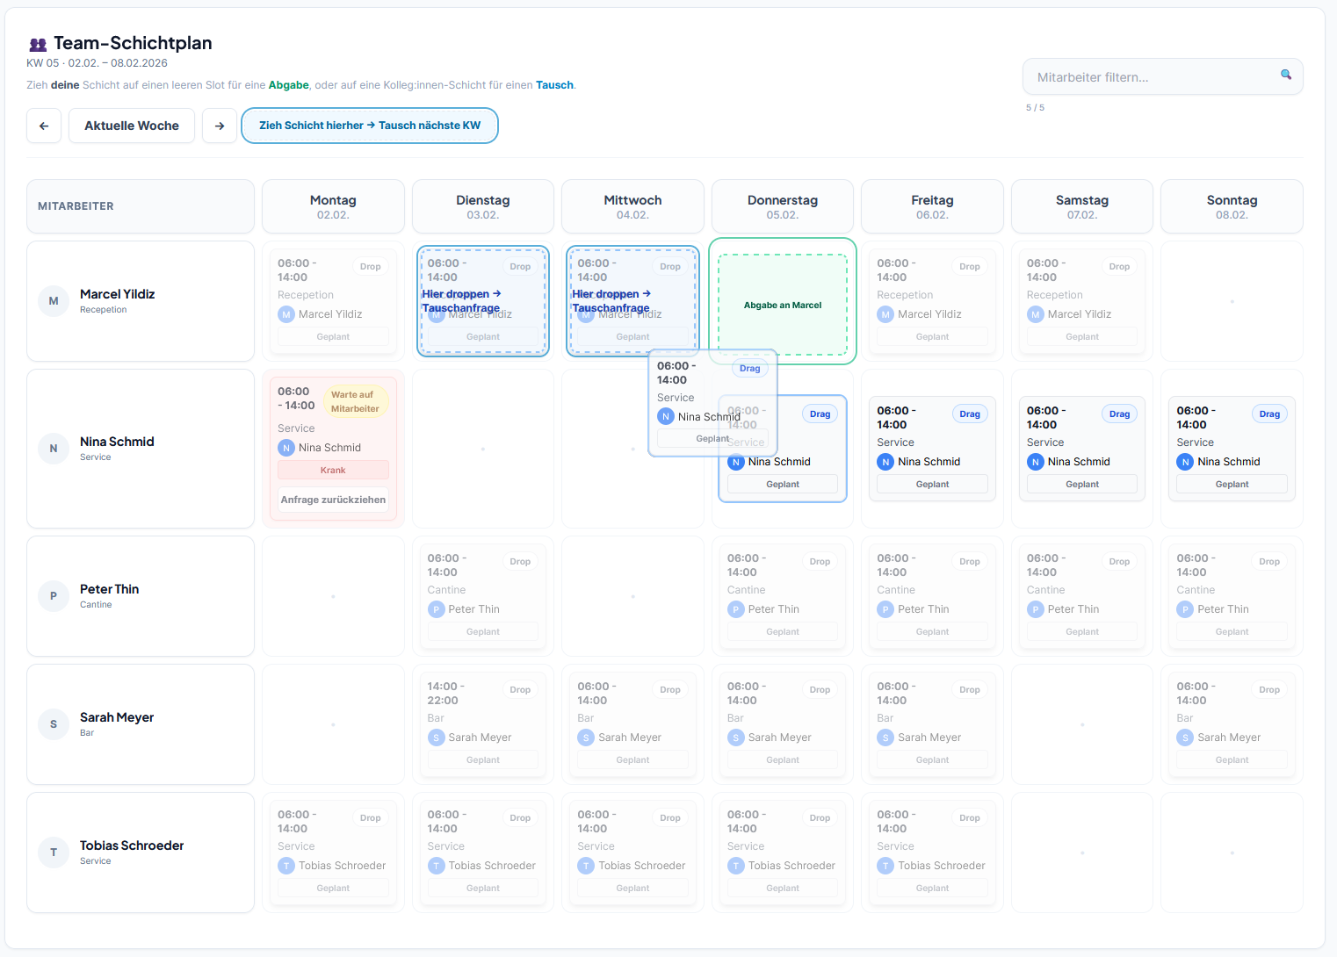1337x957 pixels.
Task: Click Anfrage zurückziehen on Nina's Monday shift
Action: 333,500
